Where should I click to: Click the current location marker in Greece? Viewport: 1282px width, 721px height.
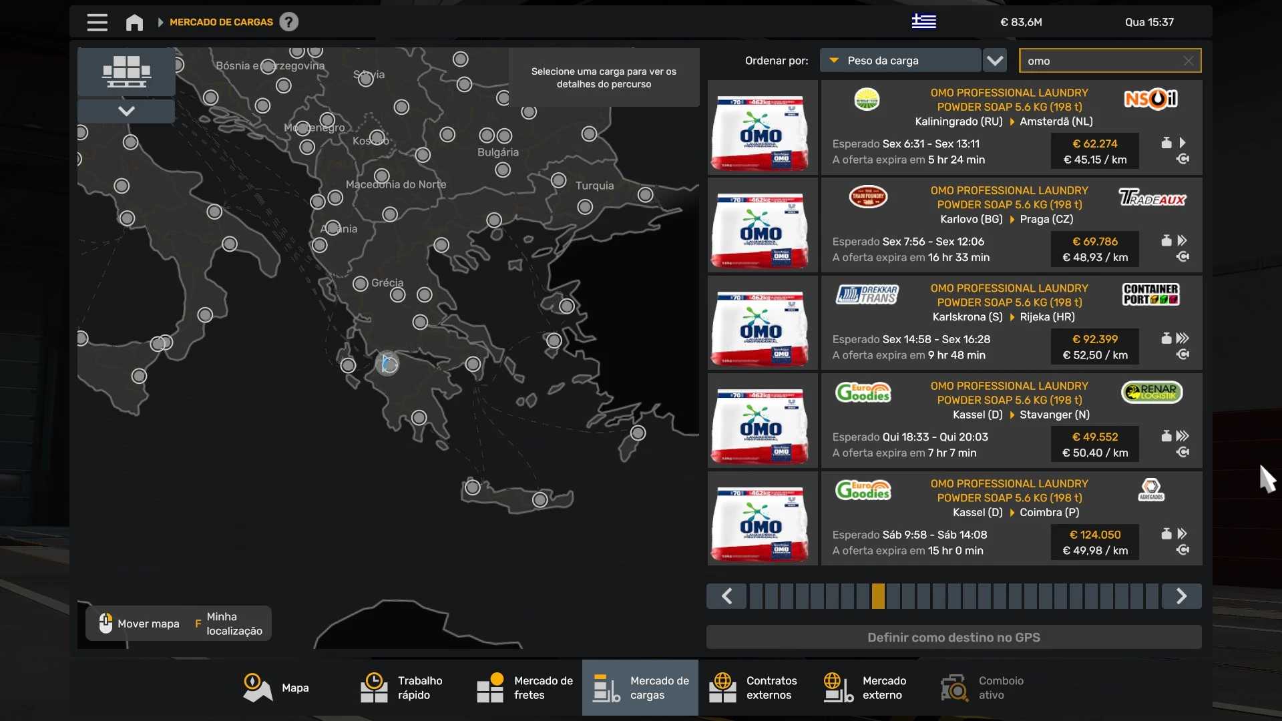pos(387,364)
